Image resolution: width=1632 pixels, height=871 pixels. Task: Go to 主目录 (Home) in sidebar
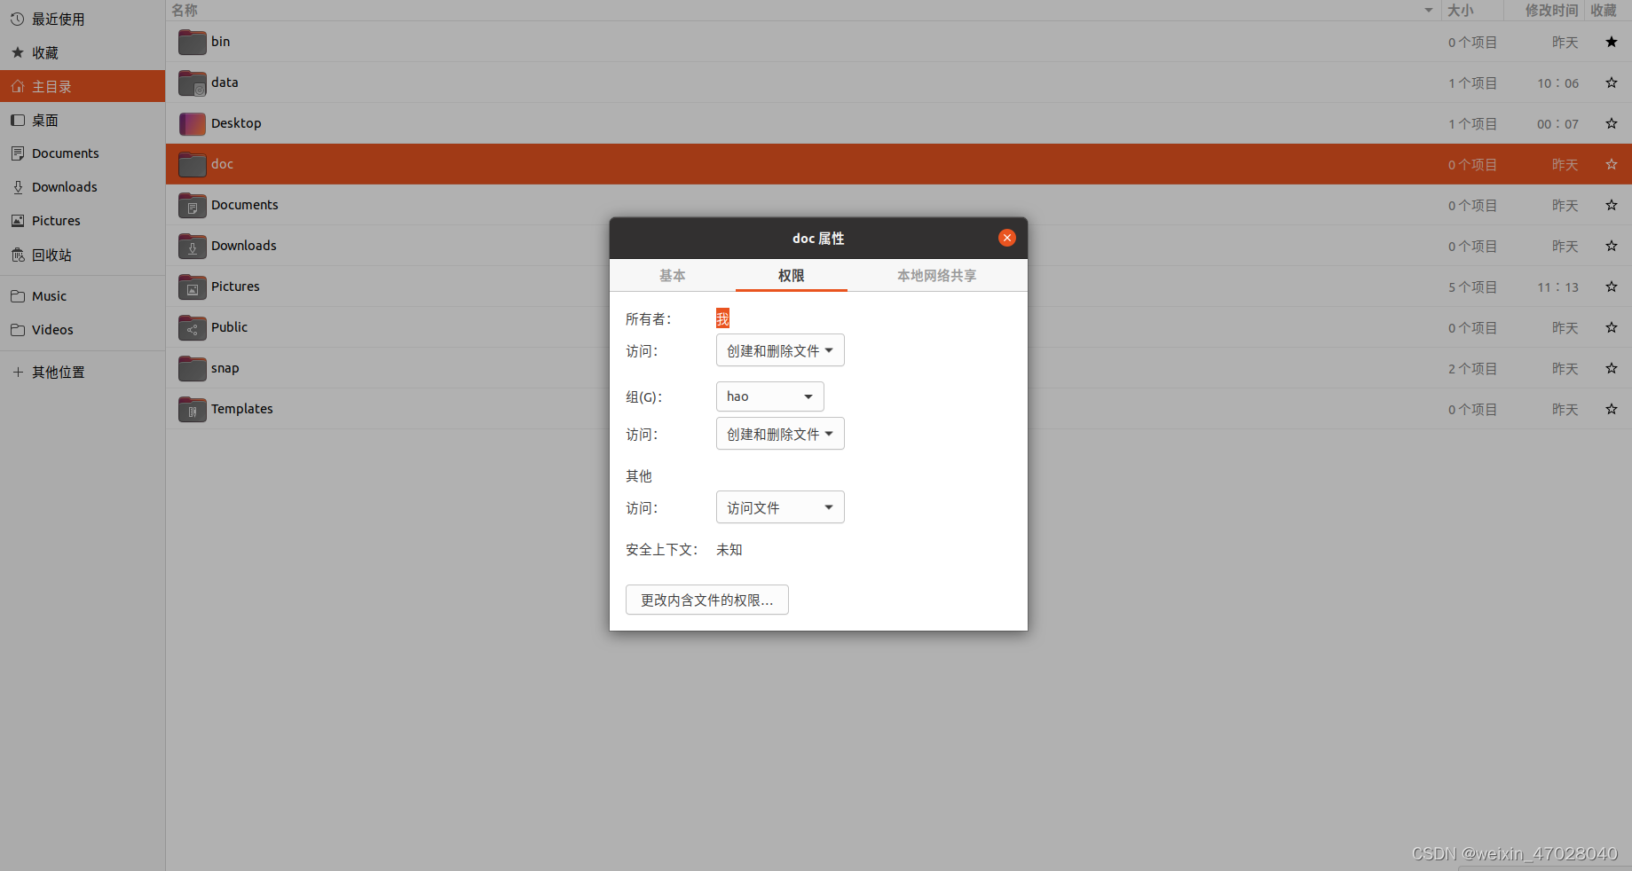pyautogui.click(x=83, y=86)
